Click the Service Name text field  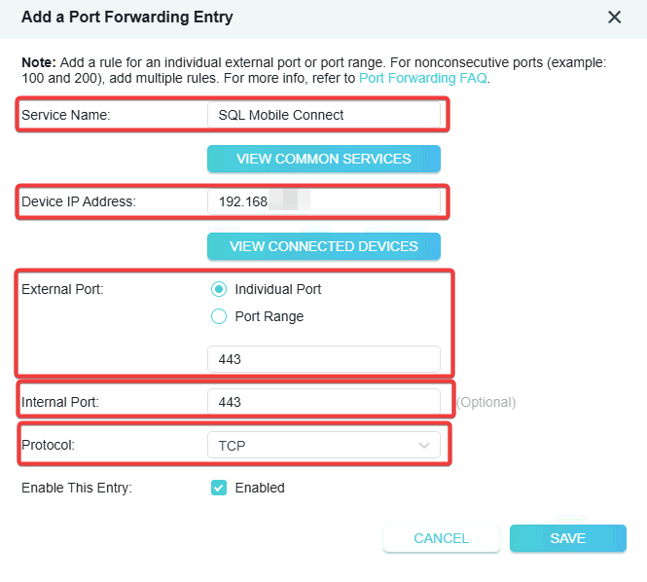(323, 115)
